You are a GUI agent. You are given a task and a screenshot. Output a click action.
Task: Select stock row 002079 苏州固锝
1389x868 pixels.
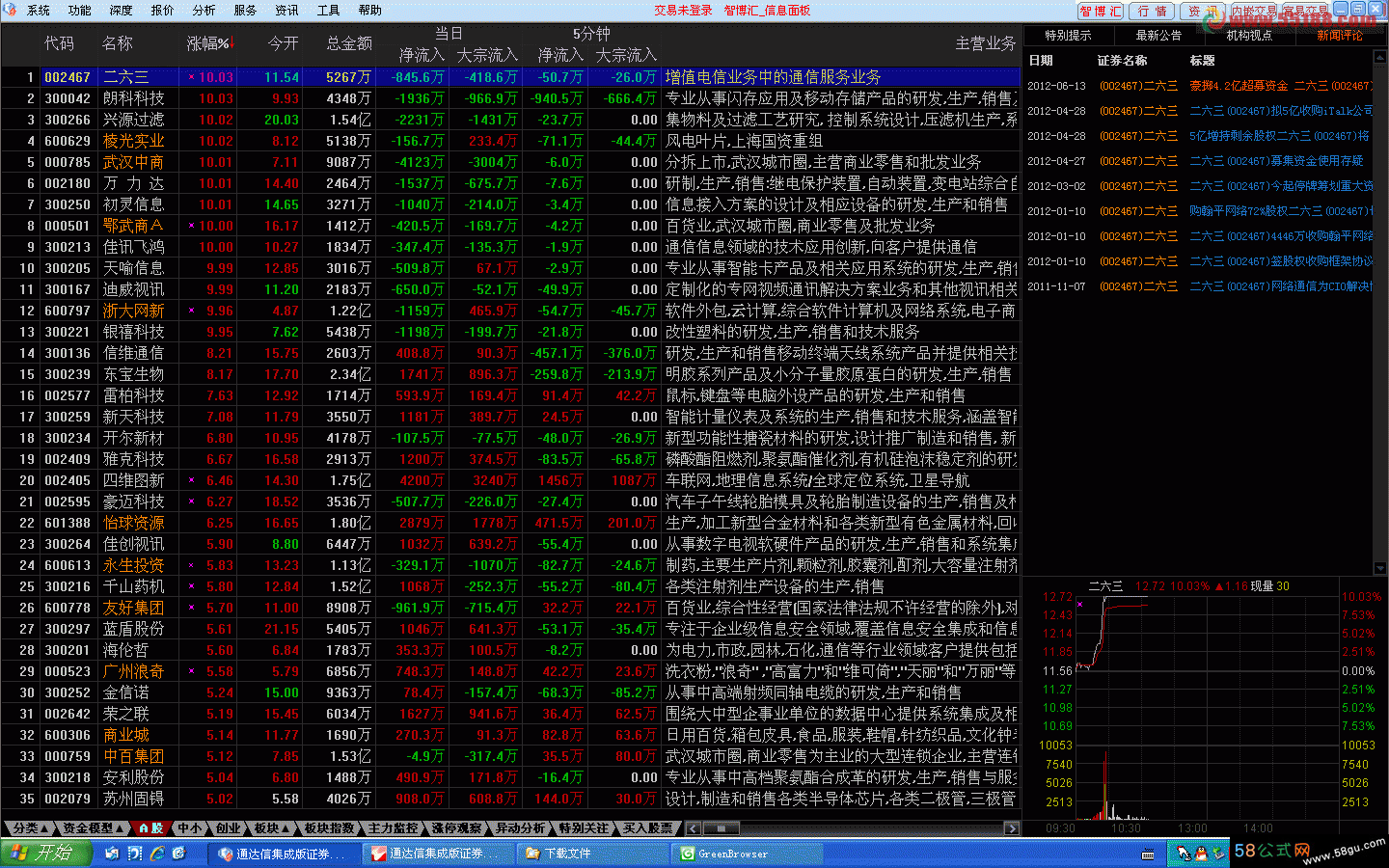point(510,799)
